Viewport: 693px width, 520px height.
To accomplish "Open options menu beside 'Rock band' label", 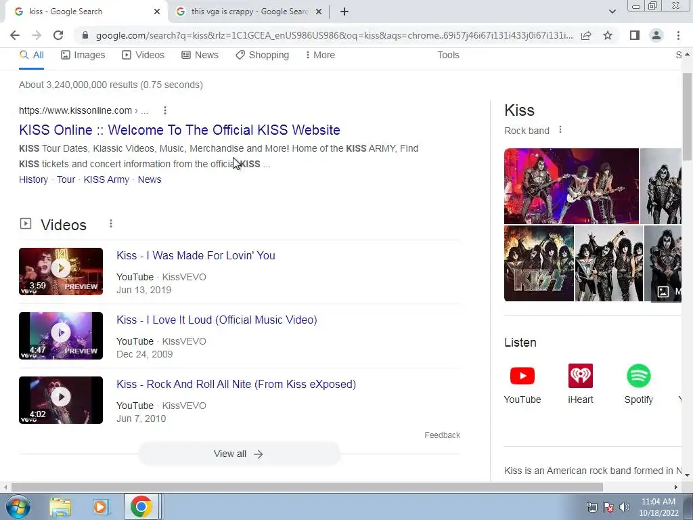I will 560,130.
